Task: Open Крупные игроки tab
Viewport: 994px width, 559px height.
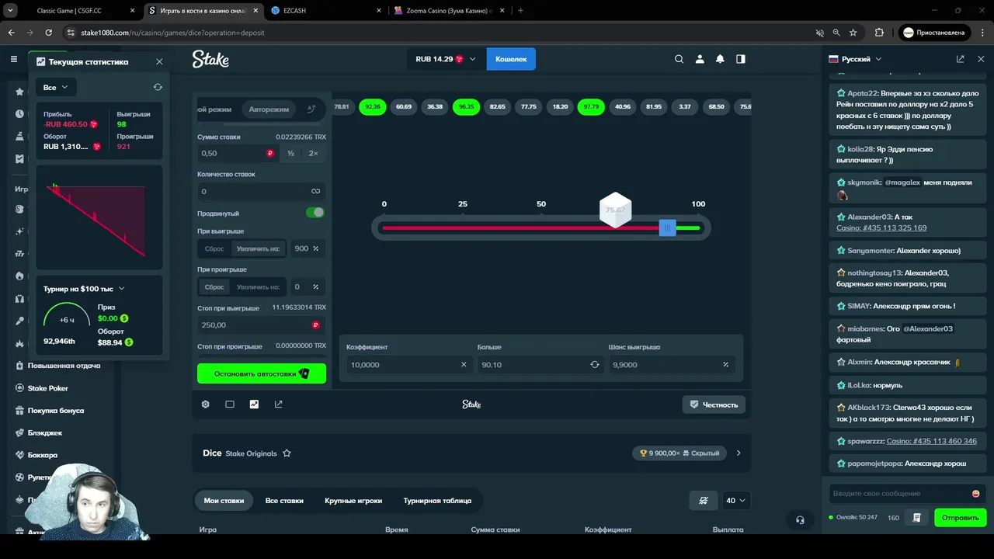Action: click(353, 501)
